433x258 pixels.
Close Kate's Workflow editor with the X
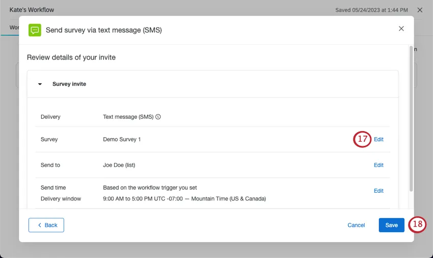[x=420, y=10]
